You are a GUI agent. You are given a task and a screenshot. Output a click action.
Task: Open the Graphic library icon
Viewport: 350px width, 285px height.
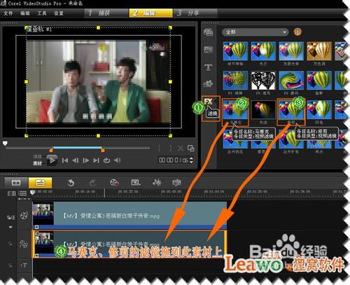[208, 83]
